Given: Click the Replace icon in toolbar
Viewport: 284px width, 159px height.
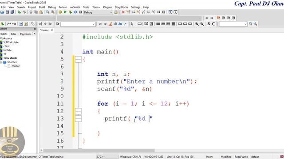Looking at the screenshot, I should [x=53, y=12].
